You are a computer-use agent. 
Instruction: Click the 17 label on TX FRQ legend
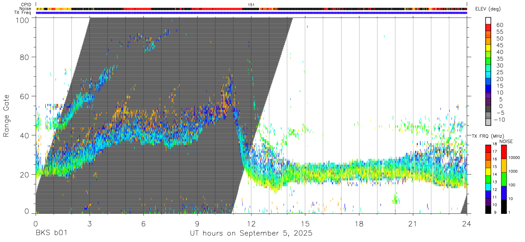(x=495, y=152)
